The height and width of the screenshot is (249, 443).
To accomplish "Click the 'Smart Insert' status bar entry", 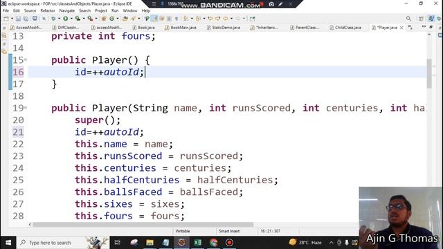I will tap(229, 231).
